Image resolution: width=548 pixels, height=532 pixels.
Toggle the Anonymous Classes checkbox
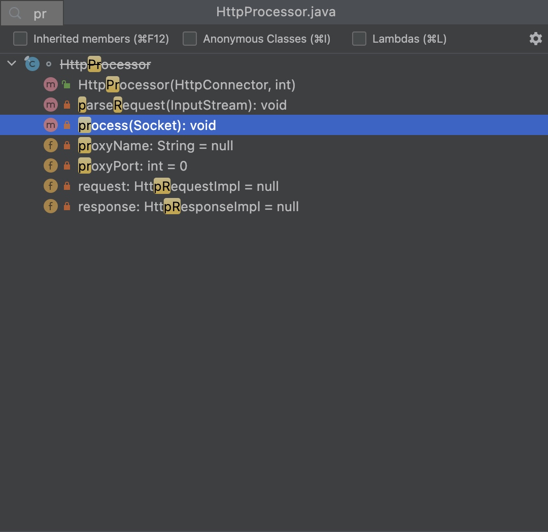[190, 39]
